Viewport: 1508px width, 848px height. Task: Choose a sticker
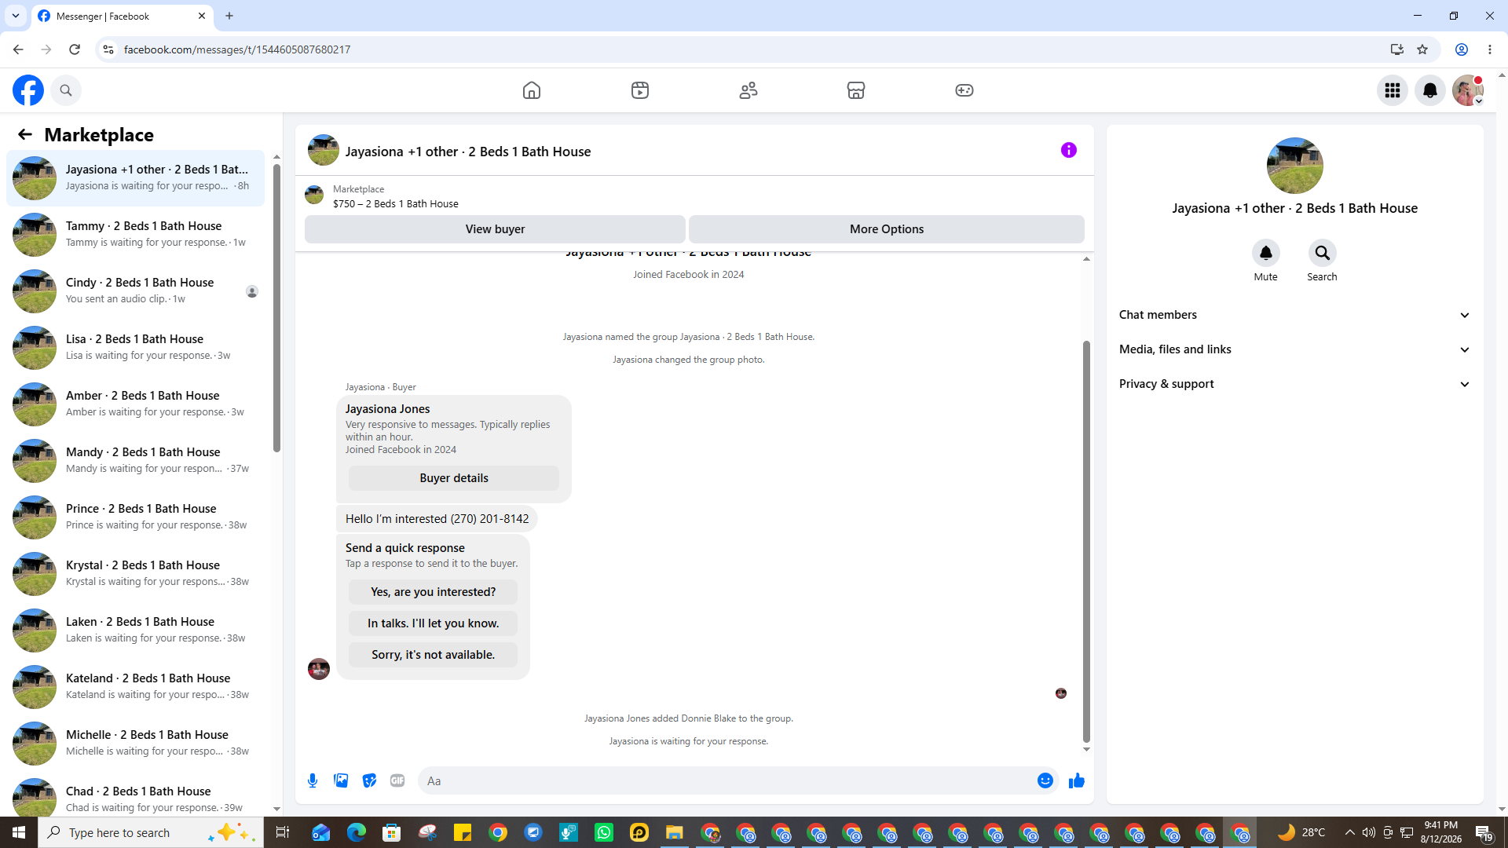coord(369,780)
